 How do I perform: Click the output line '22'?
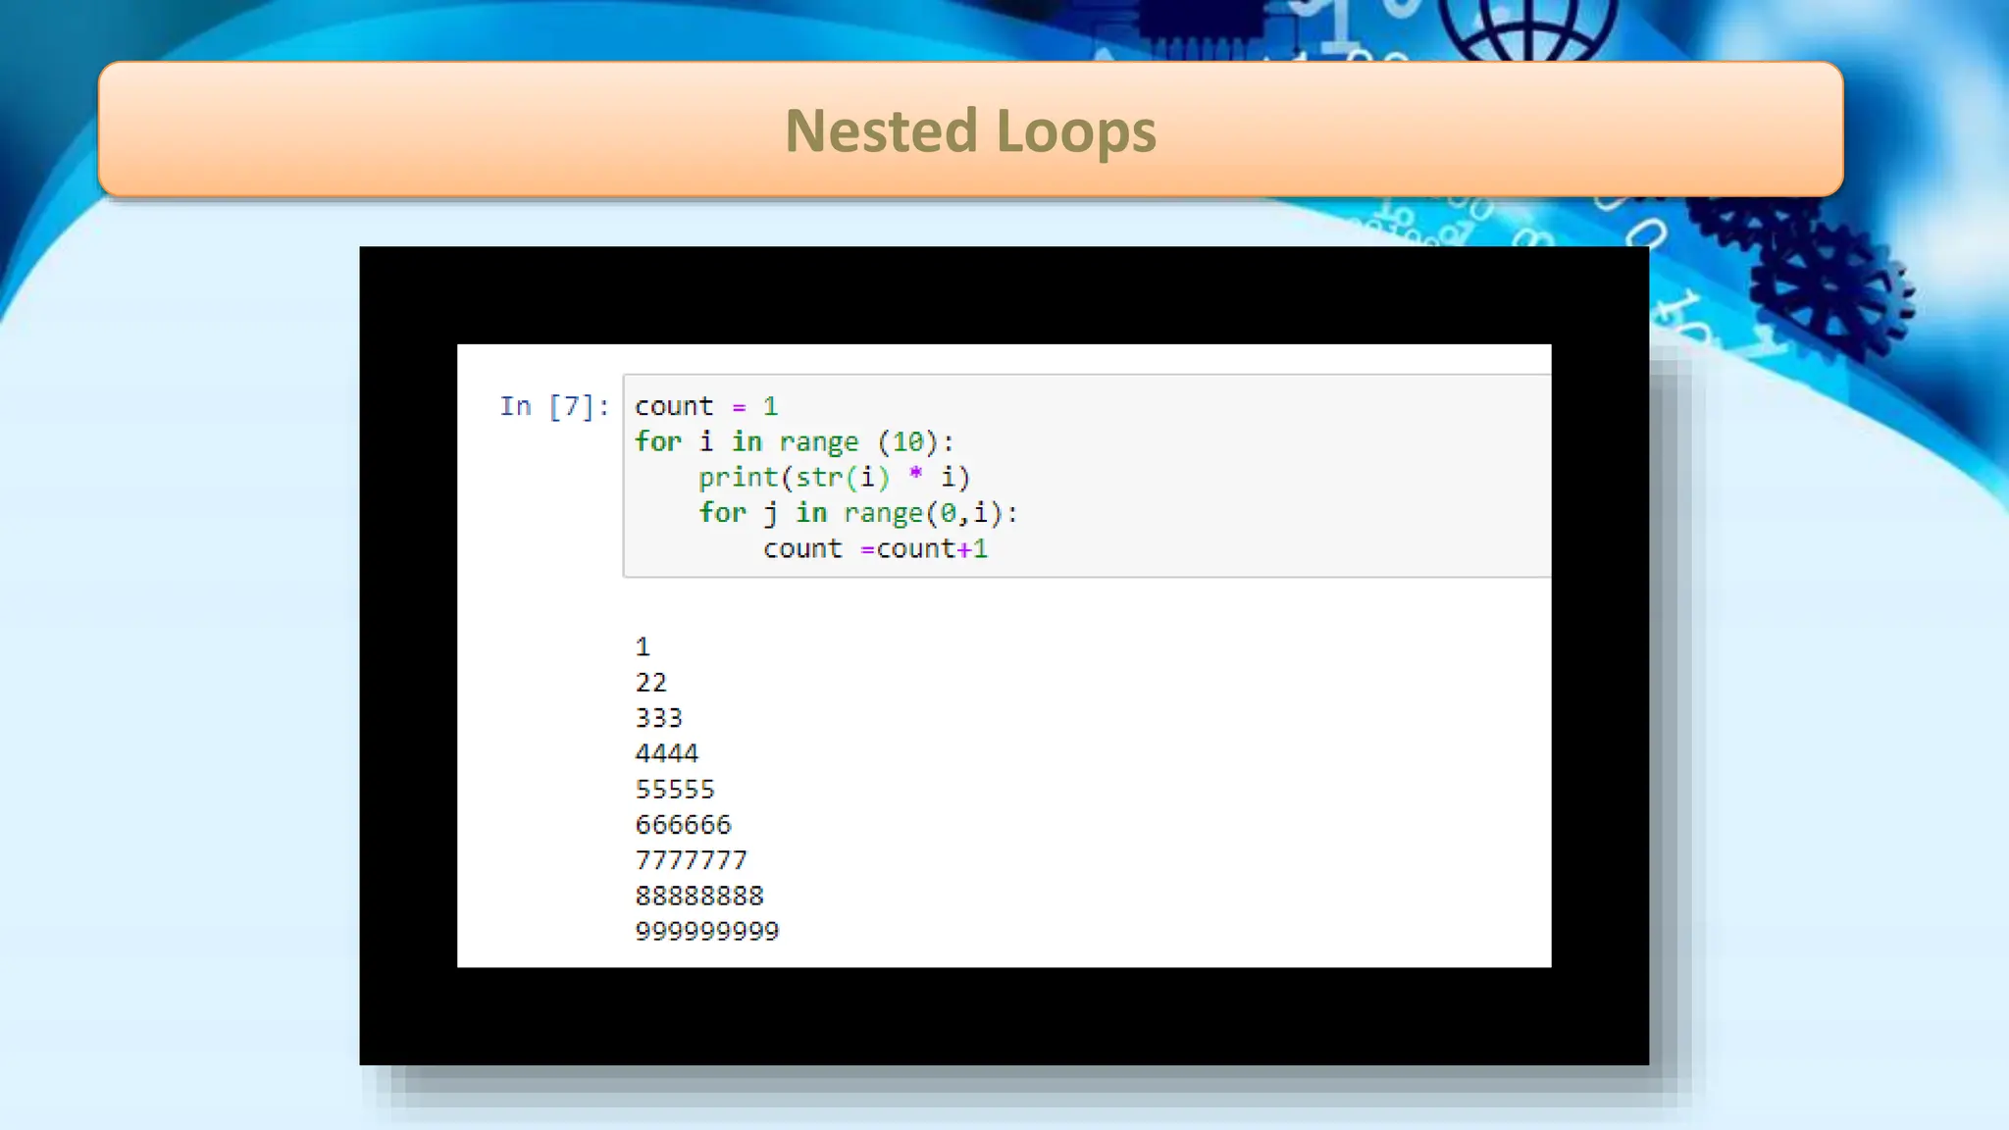click(650, 683)
